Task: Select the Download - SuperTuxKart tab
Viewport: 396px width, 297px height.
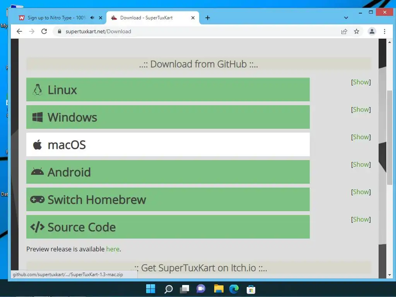Action: tap(153, 18)
